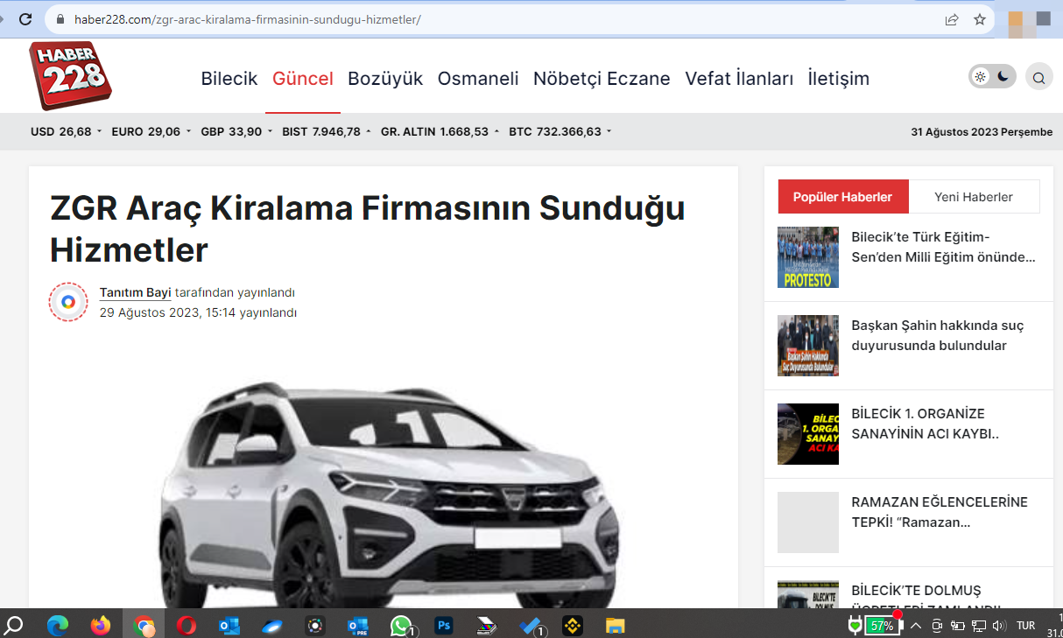The width and height of the screenshot is (1063, 638).
Task: Open Başkan Şahin hakkında suç duyurusu news
Action: pos(937,335)
